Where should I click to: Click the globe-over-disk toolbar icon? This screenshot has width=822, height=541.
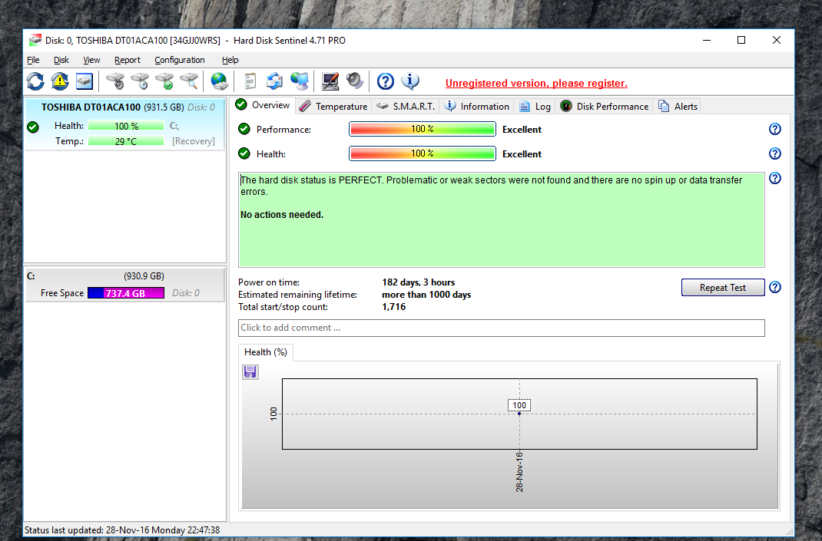[220, 81]
